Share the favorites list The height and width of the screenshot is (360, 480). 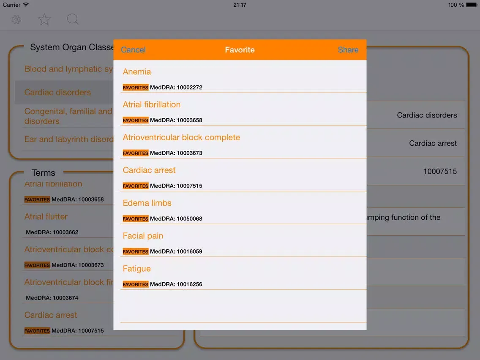tap(348, 50)
